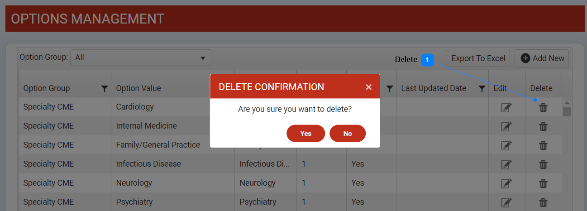Edit the Internal Medicine option

point(506,126)
